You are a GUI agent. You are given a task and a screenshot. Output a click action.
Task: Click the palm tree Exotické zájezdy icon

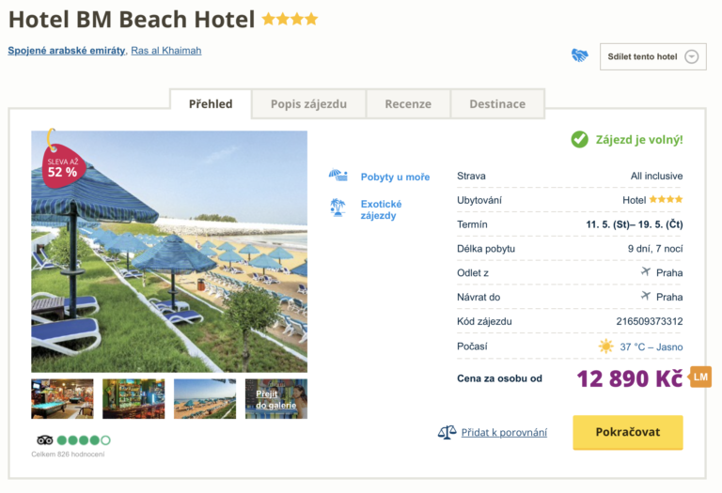(338, 208)
